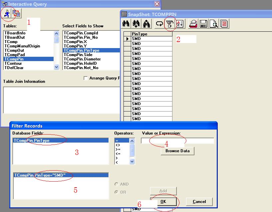This screenshot has width=272, height=212.
Task: Click the SnapShot window grid title icon
Action: tap(124, 14)
